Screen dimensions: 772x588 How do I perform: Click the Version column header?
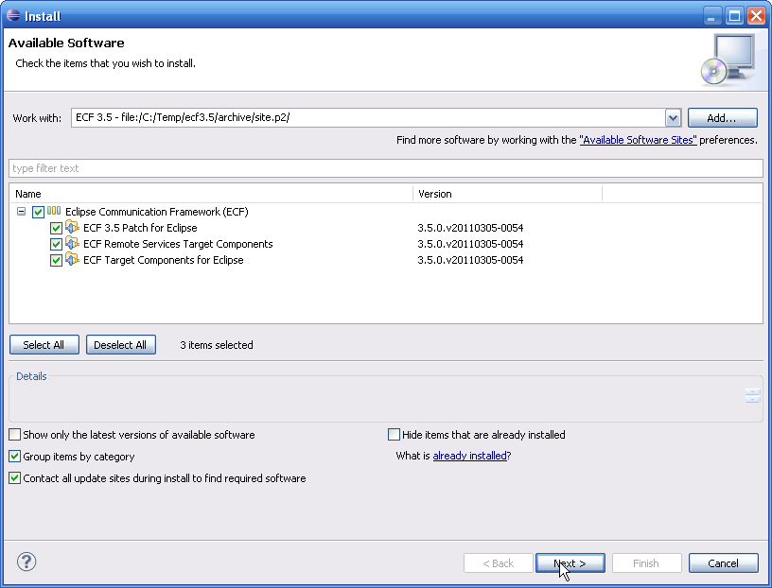[x=508, y=194]
